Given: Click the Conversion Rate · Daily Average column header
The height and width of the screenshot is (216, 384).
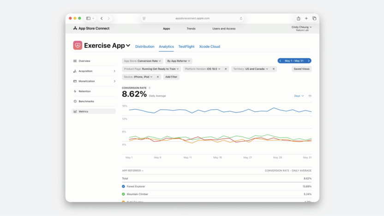Looking at the screenshot, I should click(288, 170).
